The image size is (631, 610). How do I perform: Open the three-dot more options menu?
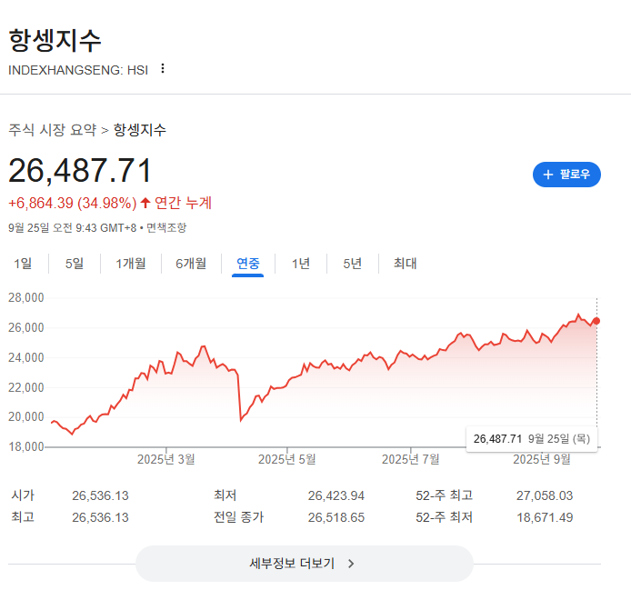click(163, 69)
